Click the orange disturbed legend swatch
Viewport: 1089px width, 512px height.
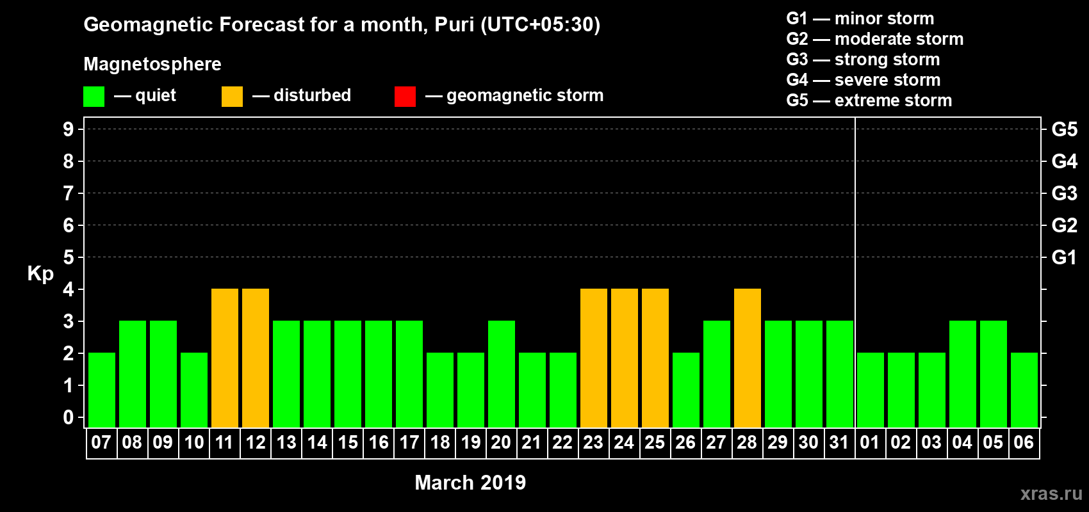click(232, 97)
